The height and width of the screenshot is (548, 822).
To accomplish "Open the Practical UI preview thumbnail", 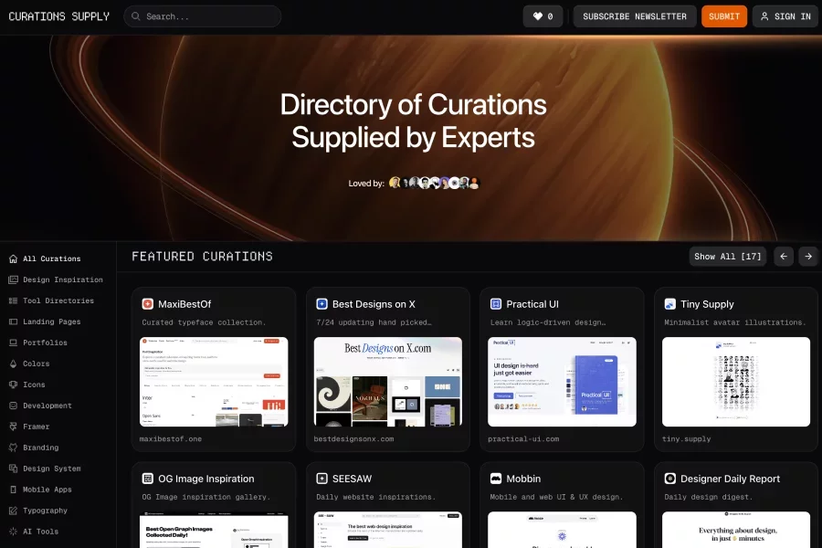I will pos(562,382).
